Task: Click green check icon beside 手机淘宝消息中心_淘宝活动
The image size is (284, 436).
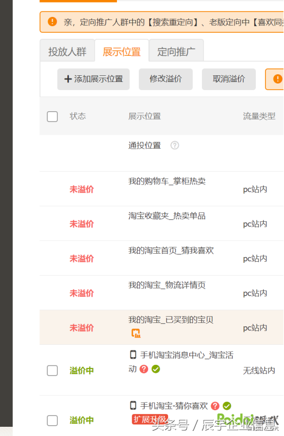Action: pos(156,369)
